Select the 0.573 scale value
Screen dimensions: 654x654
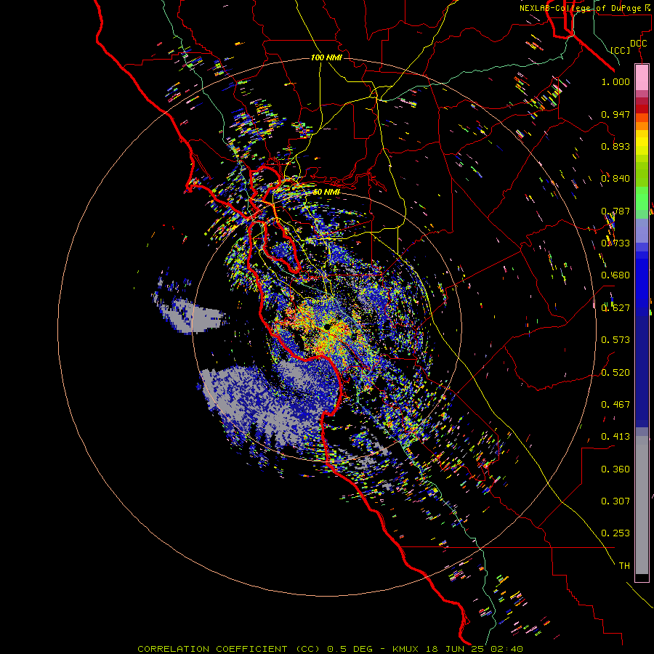click(615, 340)
